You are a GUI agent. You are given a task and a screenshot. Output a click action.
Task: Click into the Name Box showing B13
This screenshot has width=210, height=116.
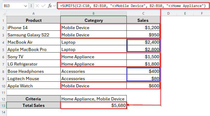12,6
